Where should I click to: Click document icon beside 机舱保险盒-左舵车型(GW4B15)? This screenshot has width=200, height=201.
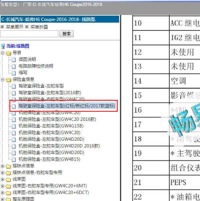(14, 160)
